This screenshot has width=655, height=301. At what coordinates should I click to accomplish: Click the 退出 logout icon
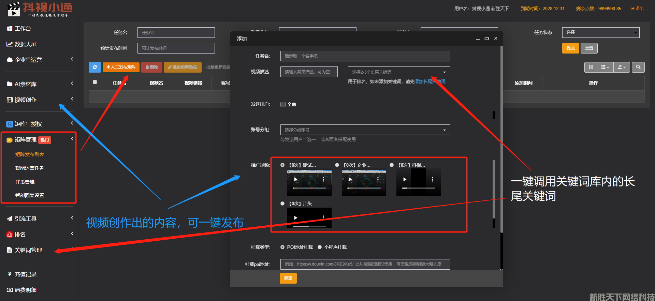637,9
